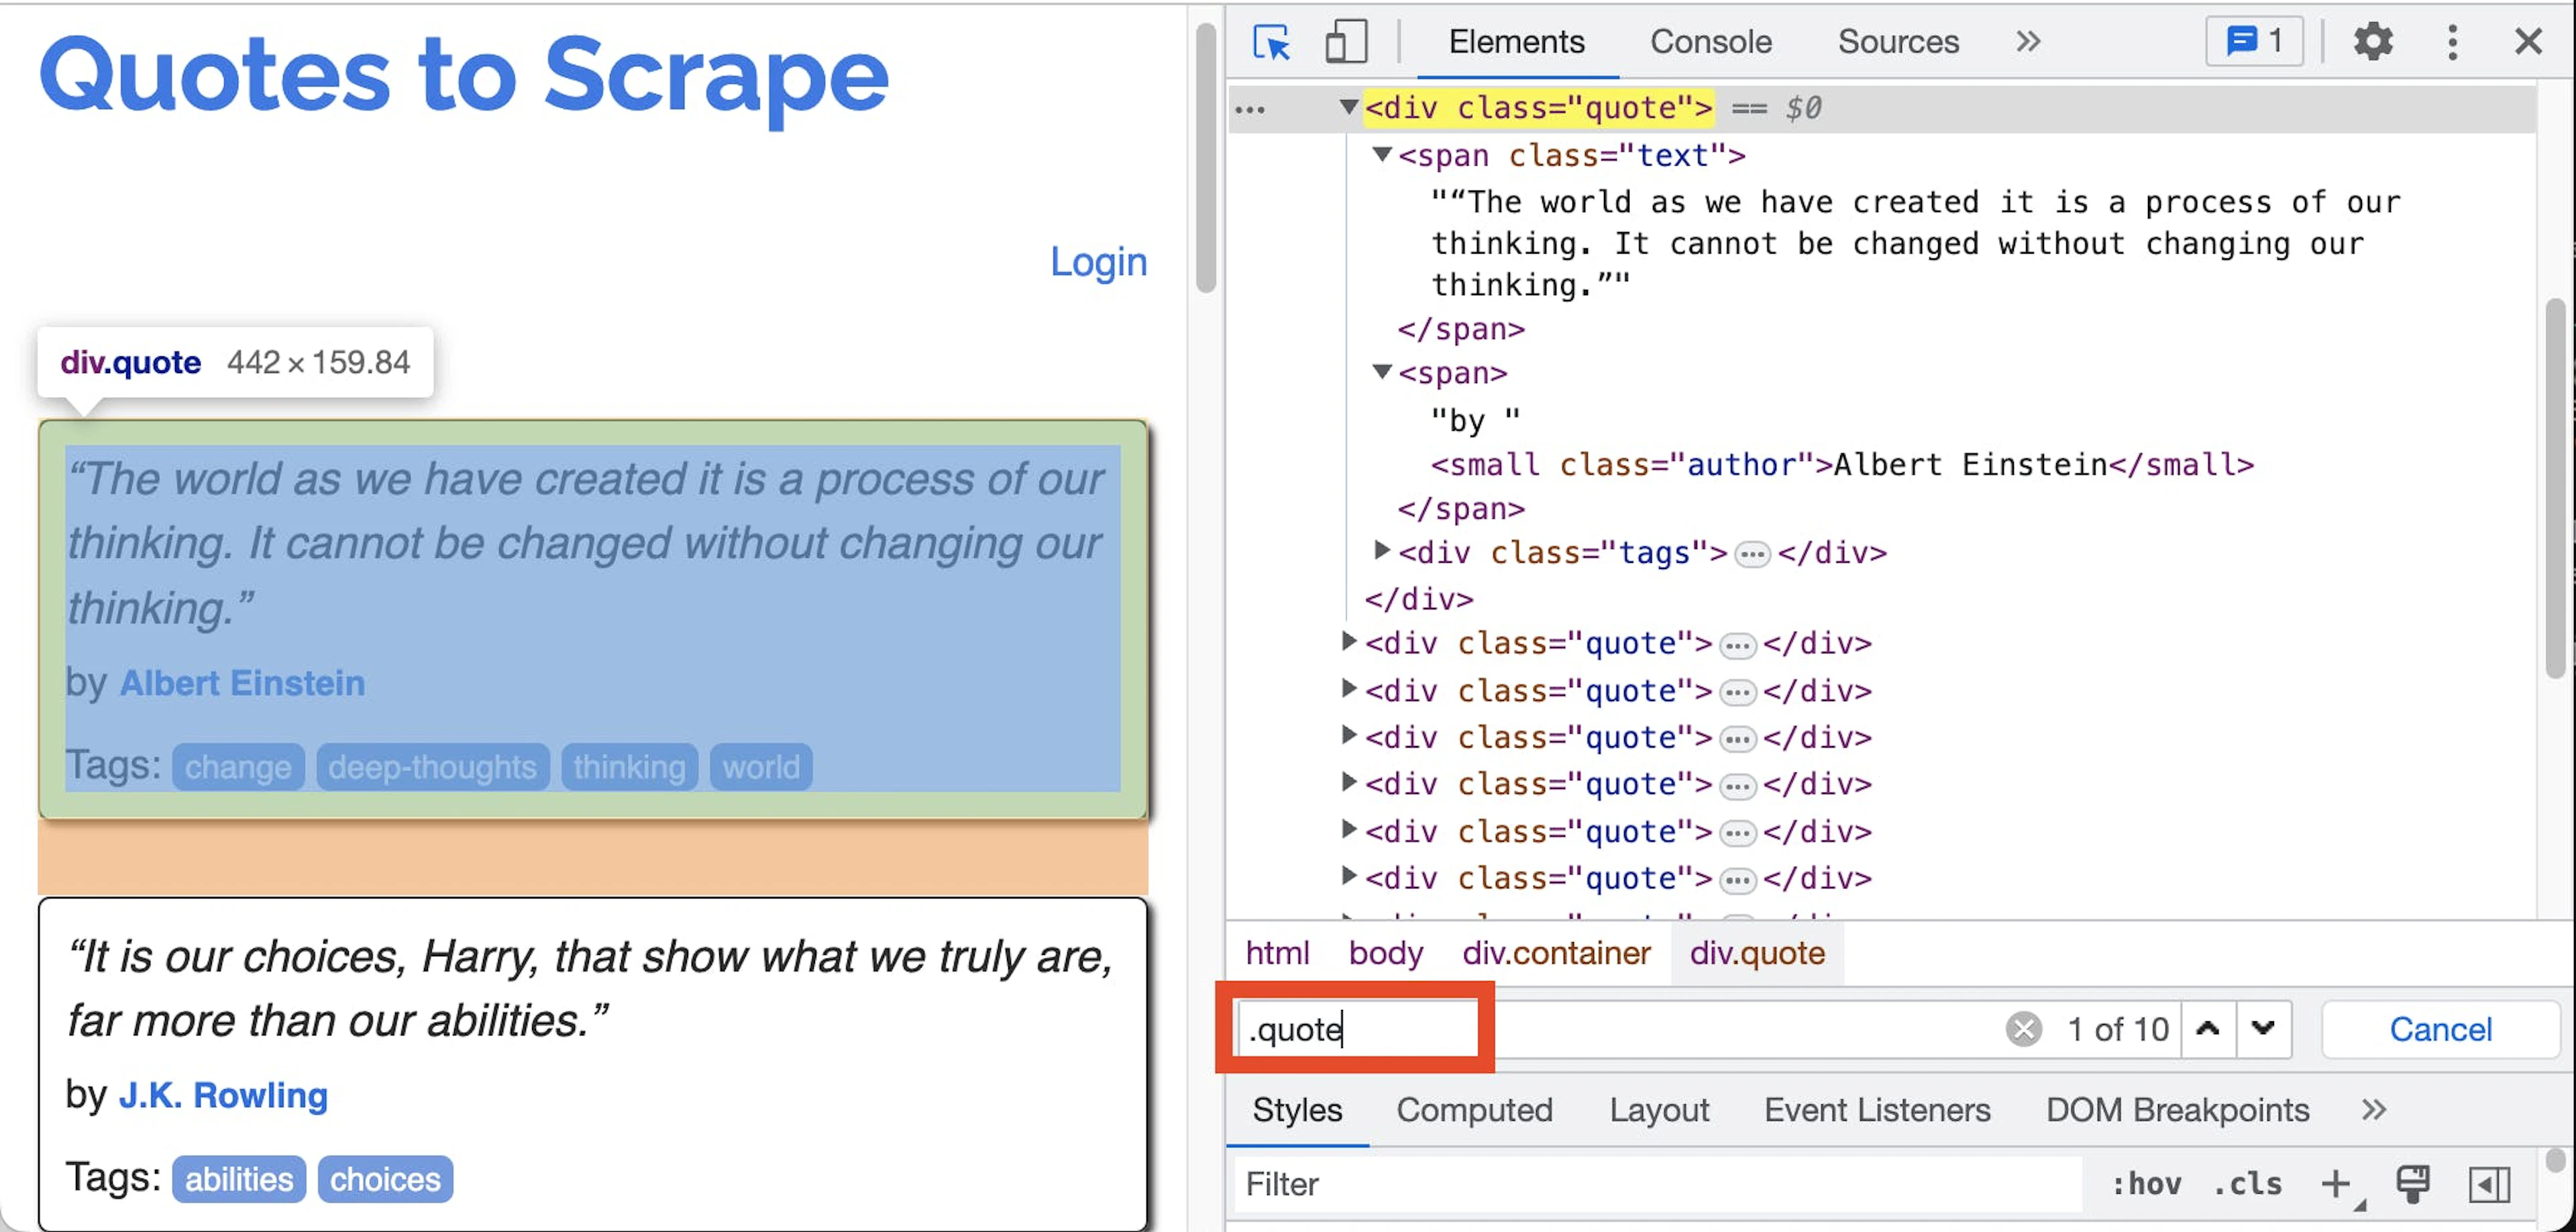Focus the Styles Filter field

1658,1185
